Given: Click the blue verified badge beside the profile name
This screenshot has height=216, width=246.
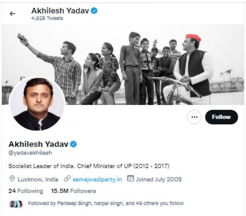Looking at the screenshot, I should (74, 144).
